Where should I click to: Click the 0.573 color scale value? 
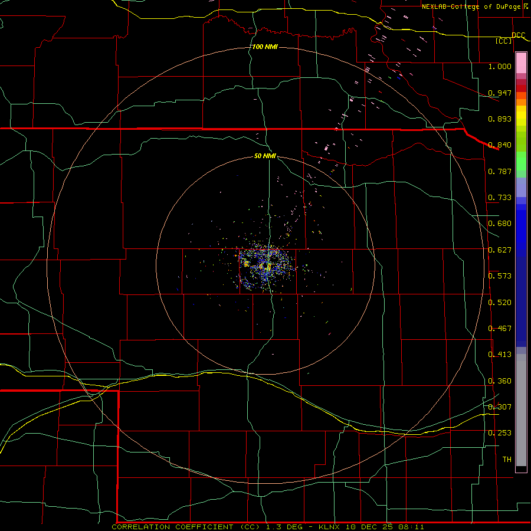click(x=500, y=276)
